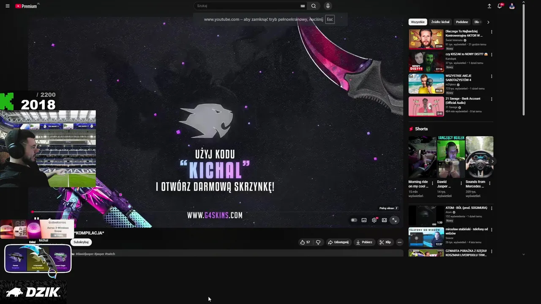
Task: Create a clip with the Klip button
Action: point(385,242)
